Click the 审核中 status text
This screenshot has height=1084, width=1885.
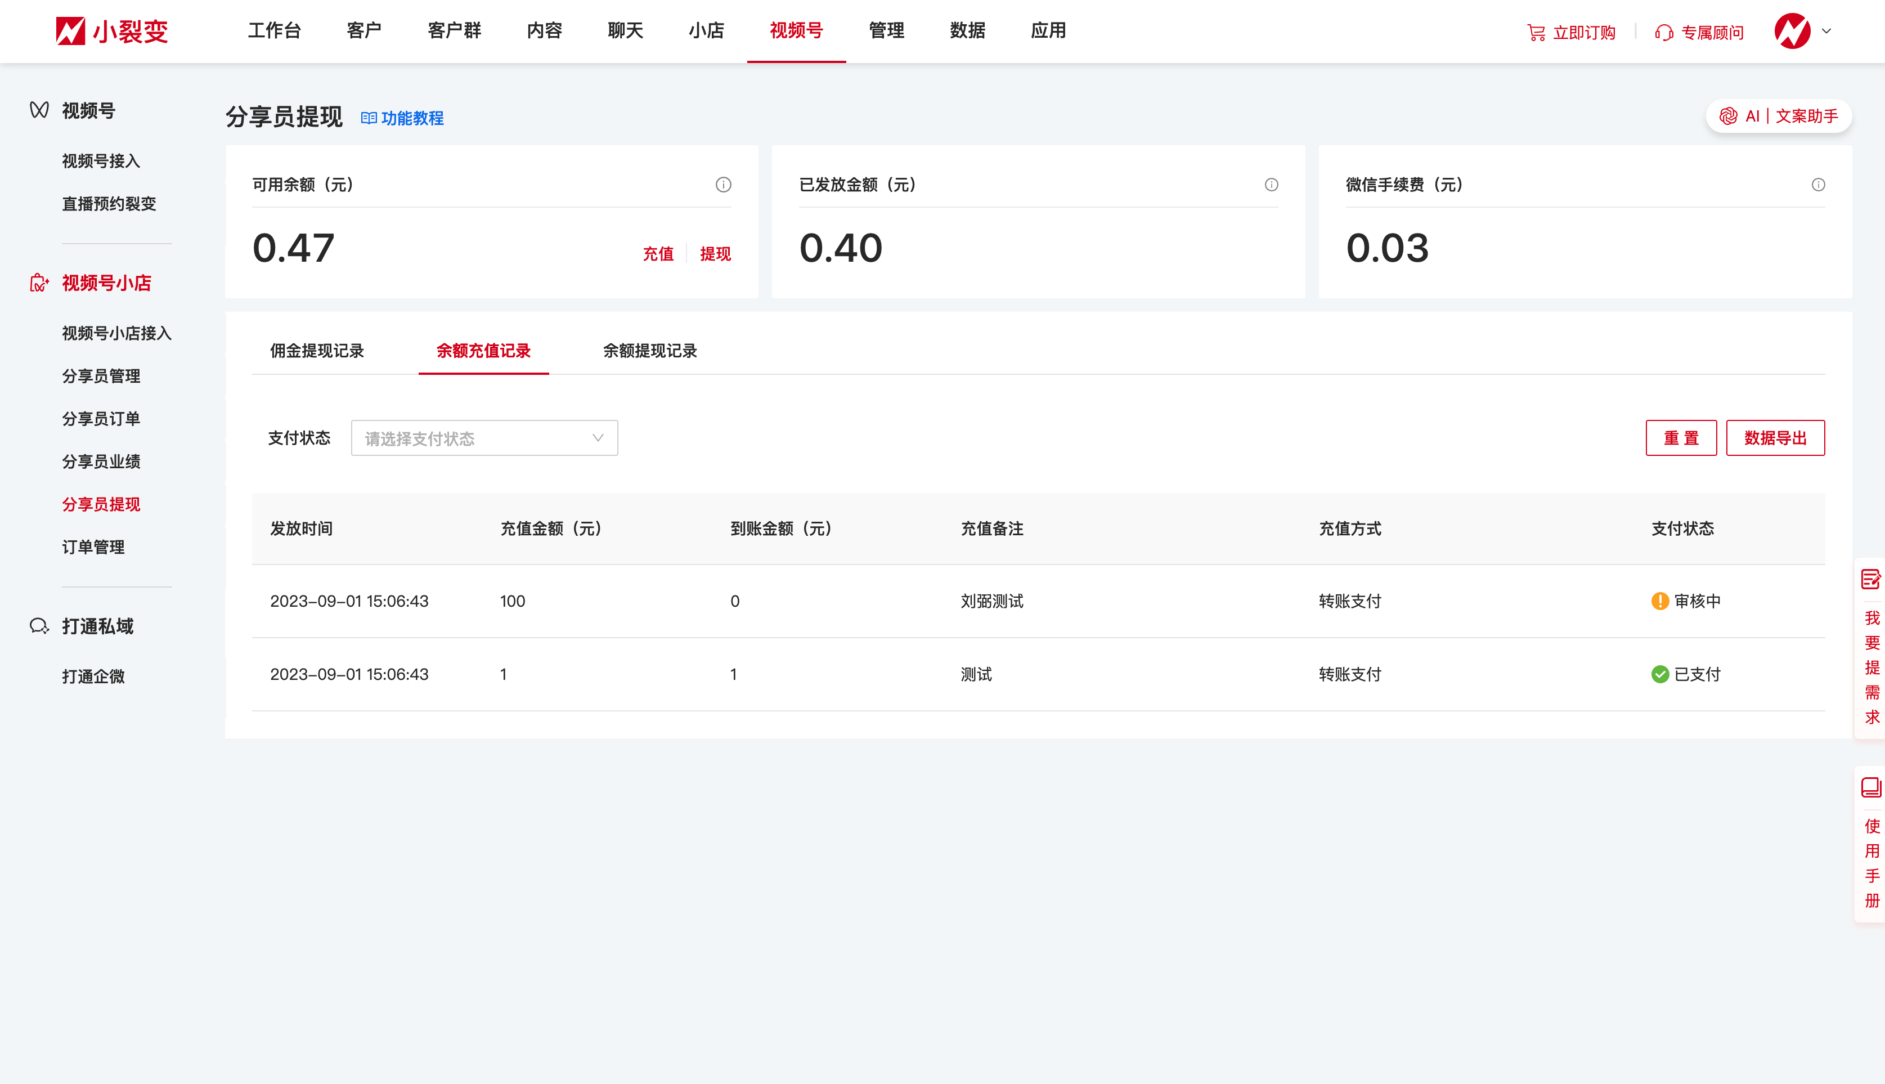click(x=1698, y=601)
